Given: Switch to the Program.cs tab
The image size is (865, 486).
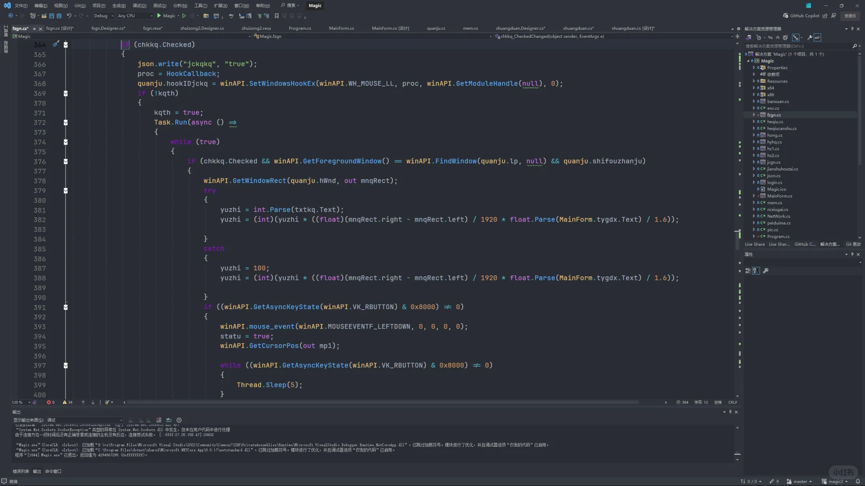Looking at the screenshot, I should pyautogui.click(x=300, y=28).
